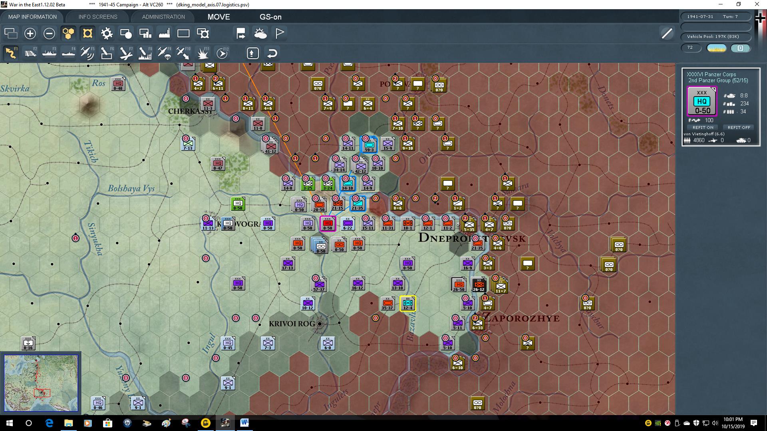Select the F3 naval transport mode

[x=49, y=53]
